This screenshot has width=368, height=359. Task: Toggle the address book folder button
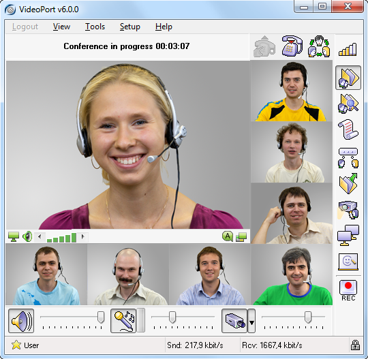[348, 78]
